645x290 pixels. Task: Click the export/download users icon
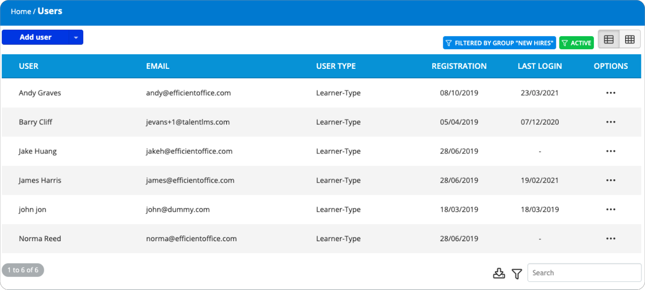[x=499, y=273]
